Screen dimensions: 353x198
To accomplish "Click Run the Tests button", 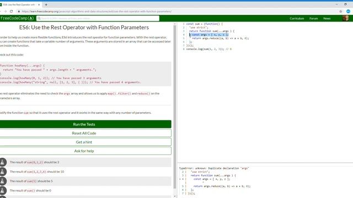I will click(84, 124).
